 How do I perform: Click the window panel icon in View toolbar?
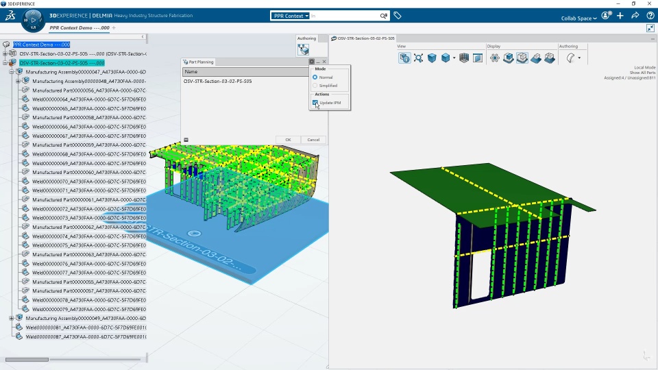click(x=478, y=58)
